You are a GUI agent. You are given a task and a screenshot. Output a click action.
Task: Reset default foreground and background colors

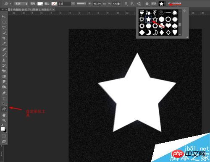coord(2,125)
